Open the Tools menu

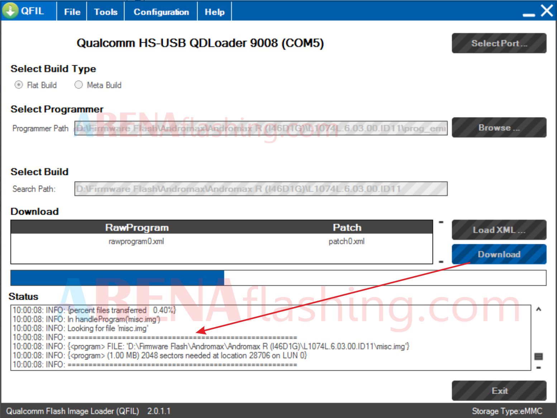[x=106, y=11]
